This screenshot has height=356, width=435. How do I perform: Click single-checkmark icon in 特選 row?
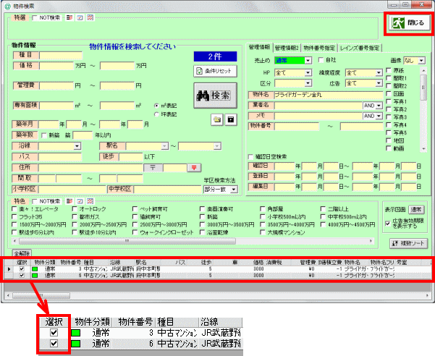tap(80, 18)
